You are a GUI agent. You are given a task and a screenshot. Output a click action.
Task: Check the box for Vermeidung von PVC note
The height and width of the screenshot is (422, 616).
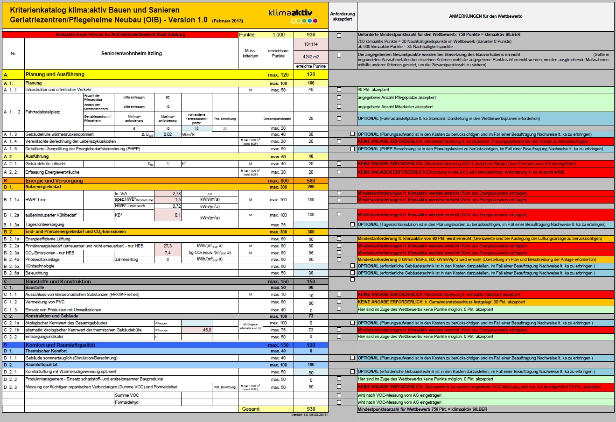point(339,302)
